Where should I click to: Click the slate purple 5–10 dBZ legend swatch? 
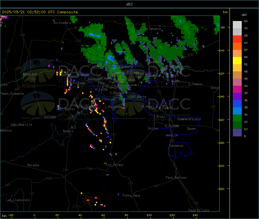pos(237,133)
